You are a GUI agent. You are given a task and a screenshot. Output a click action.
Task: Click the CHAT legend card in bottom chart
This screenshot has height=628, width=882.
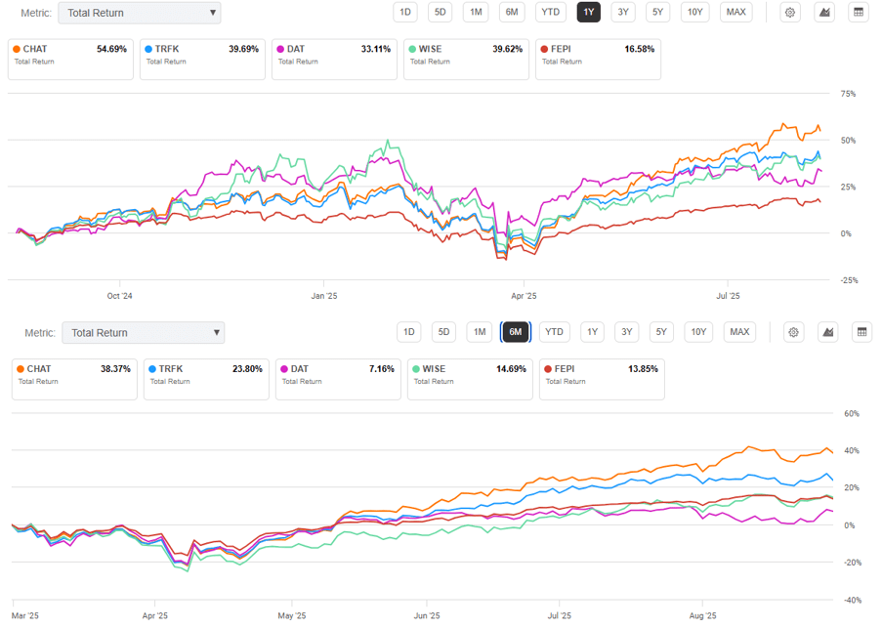[x=73, y=379]
